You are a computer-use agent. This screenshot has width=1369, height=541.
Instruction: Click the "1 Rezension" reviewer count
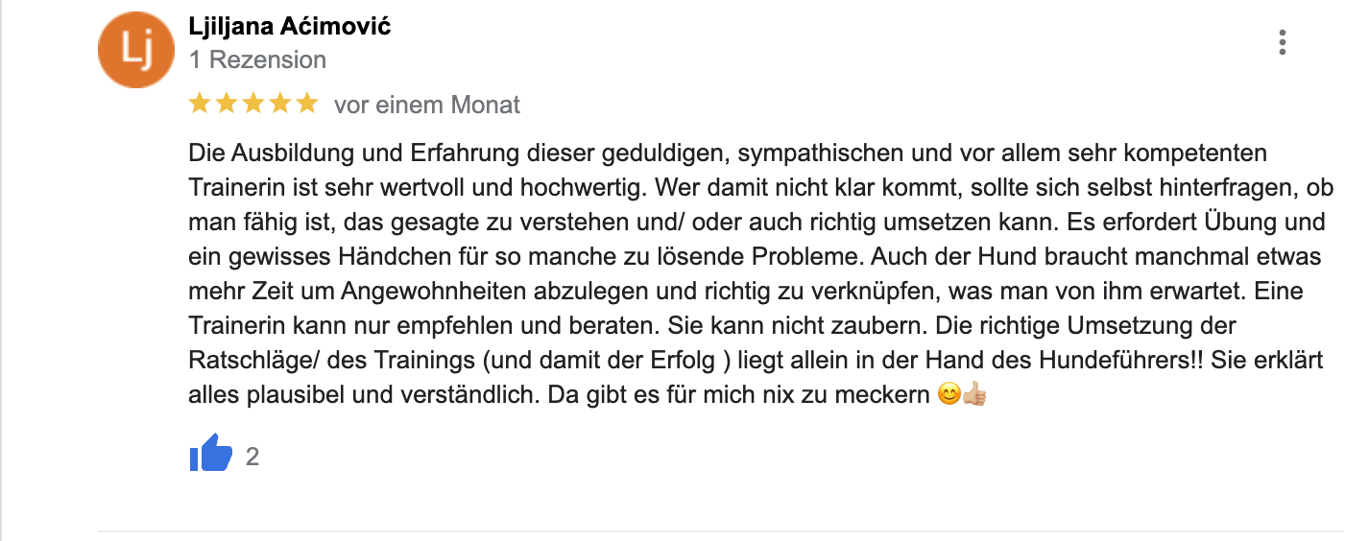pos(257,59)
